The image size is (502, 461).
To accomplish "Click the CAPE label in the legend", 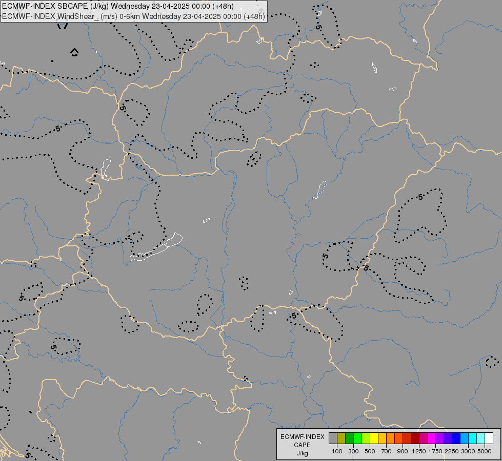I will point(302,445).
